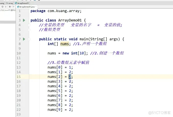The width and height of the screenshot is (173, 117).
Task: Run the ArrayDemo01 class from its gutter arrow
Action: [24, 20]
